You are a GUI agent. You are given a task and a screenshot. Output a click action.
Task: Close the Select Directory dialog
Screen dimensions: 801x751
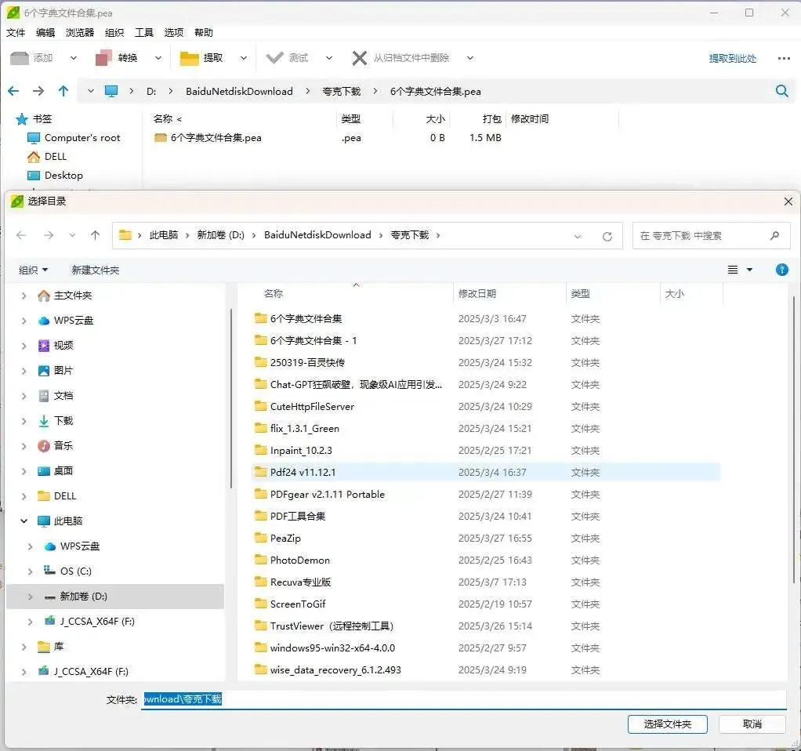[x=788, y=201]
